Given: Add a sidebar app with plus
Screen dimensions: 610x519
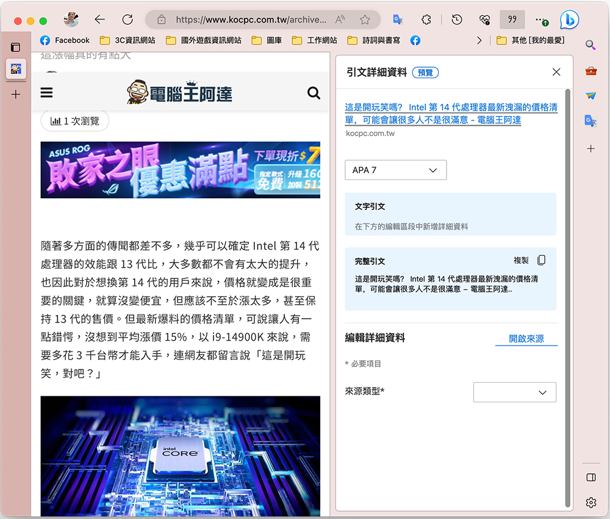Looking at the screenshot, I should [x=591, y=148].
